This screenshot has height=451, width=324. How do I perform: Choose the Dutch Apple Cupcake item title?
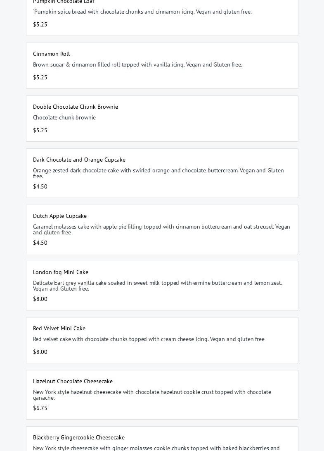[60, 216]
